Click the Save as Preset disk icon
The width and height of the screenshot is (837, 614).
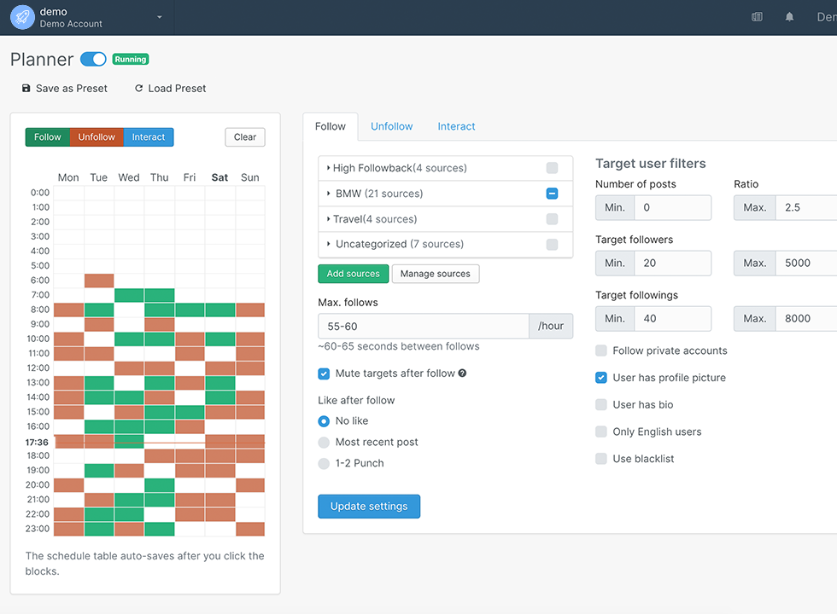coord(26,88)
